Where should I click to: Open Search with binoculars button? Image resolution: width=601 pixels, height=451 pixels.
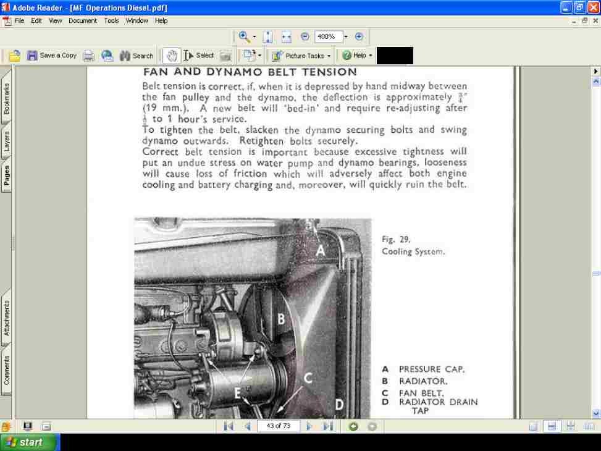137,56
